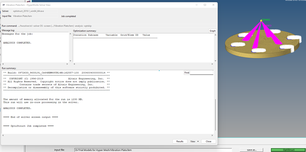Click the memory allocated 1230 MB line
Image resolution: width=306 pixels, height=152 pixels.
[x=43, y=99]
